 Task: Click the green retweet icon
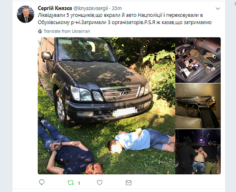[70, 182]
